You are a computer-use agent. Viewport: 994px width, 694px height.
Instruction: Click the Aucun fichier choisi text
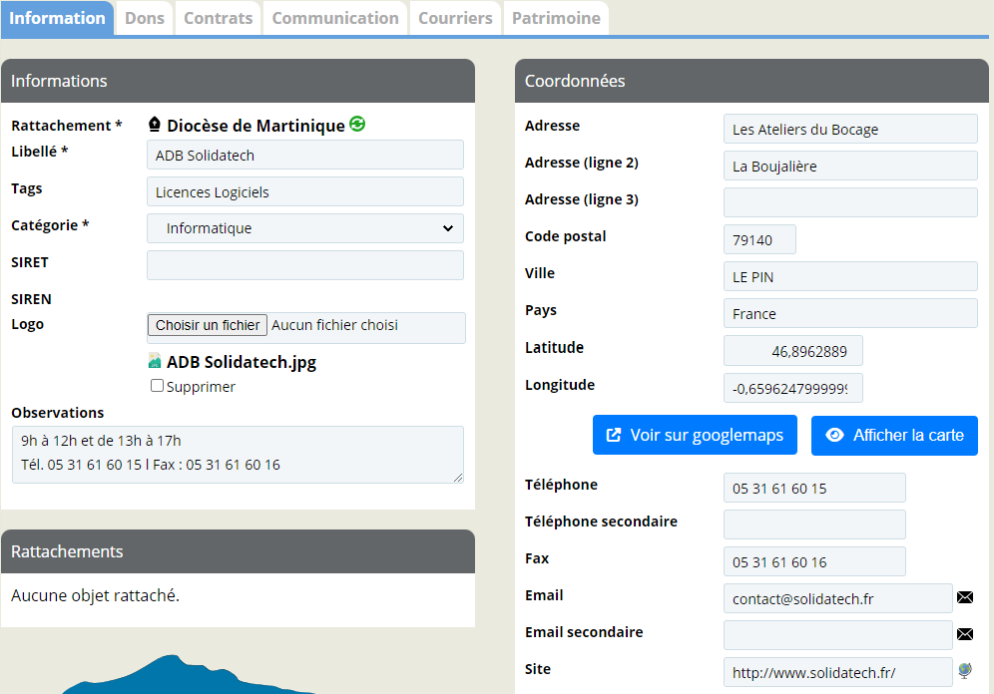tap(334, 325)
